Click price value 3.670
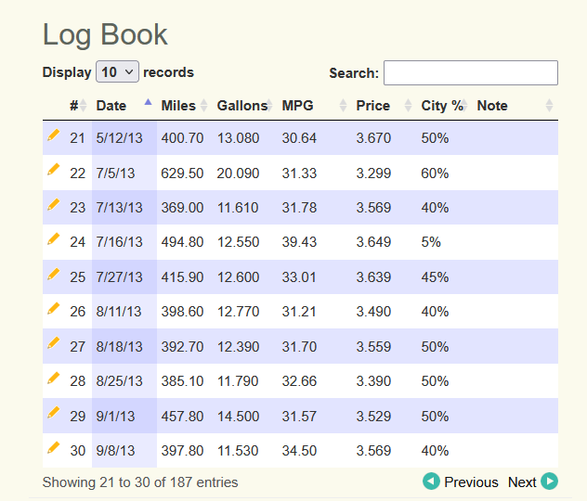This screenshot has height=501, width=587. (x=373, y=138)
